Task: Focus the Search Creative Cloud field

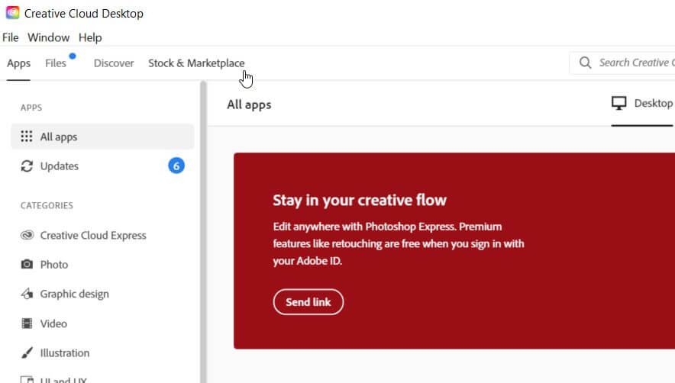Action: (635, 63)
